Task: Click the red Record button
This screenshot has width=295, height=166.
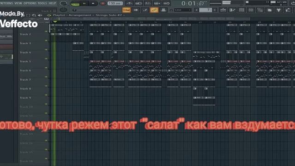Action: (102, 3)
